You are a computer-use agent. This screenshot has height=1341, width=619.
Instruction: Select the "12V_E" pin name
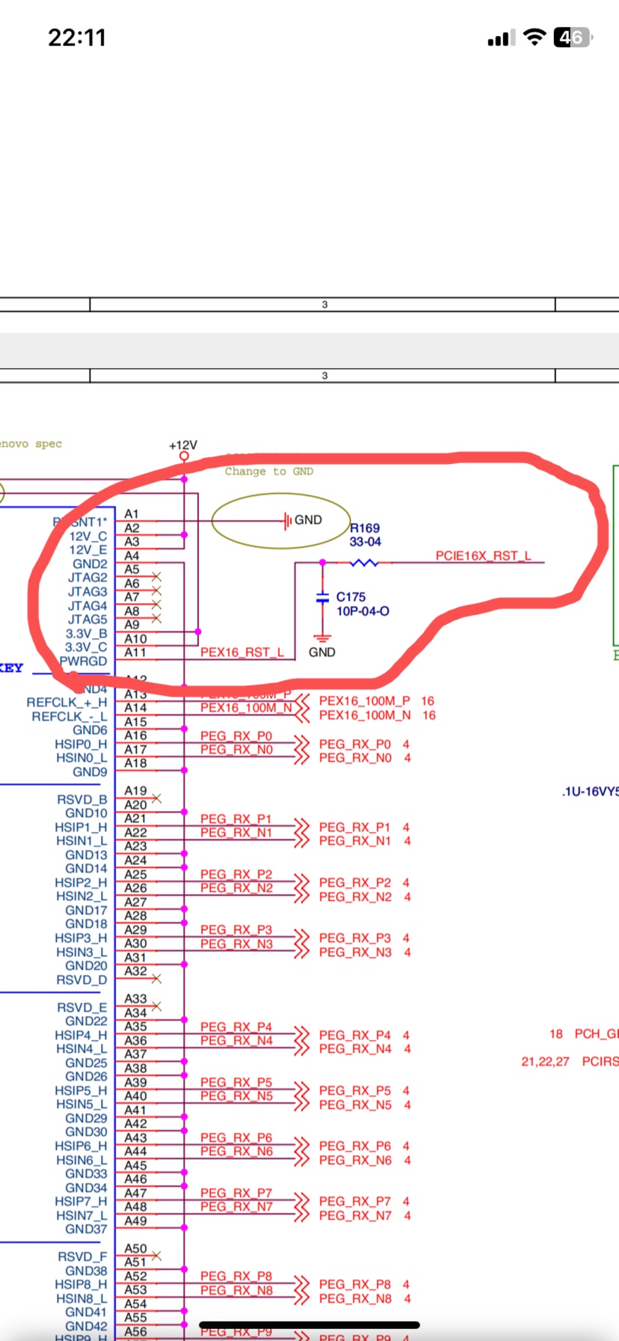click(x=88, y=550)
